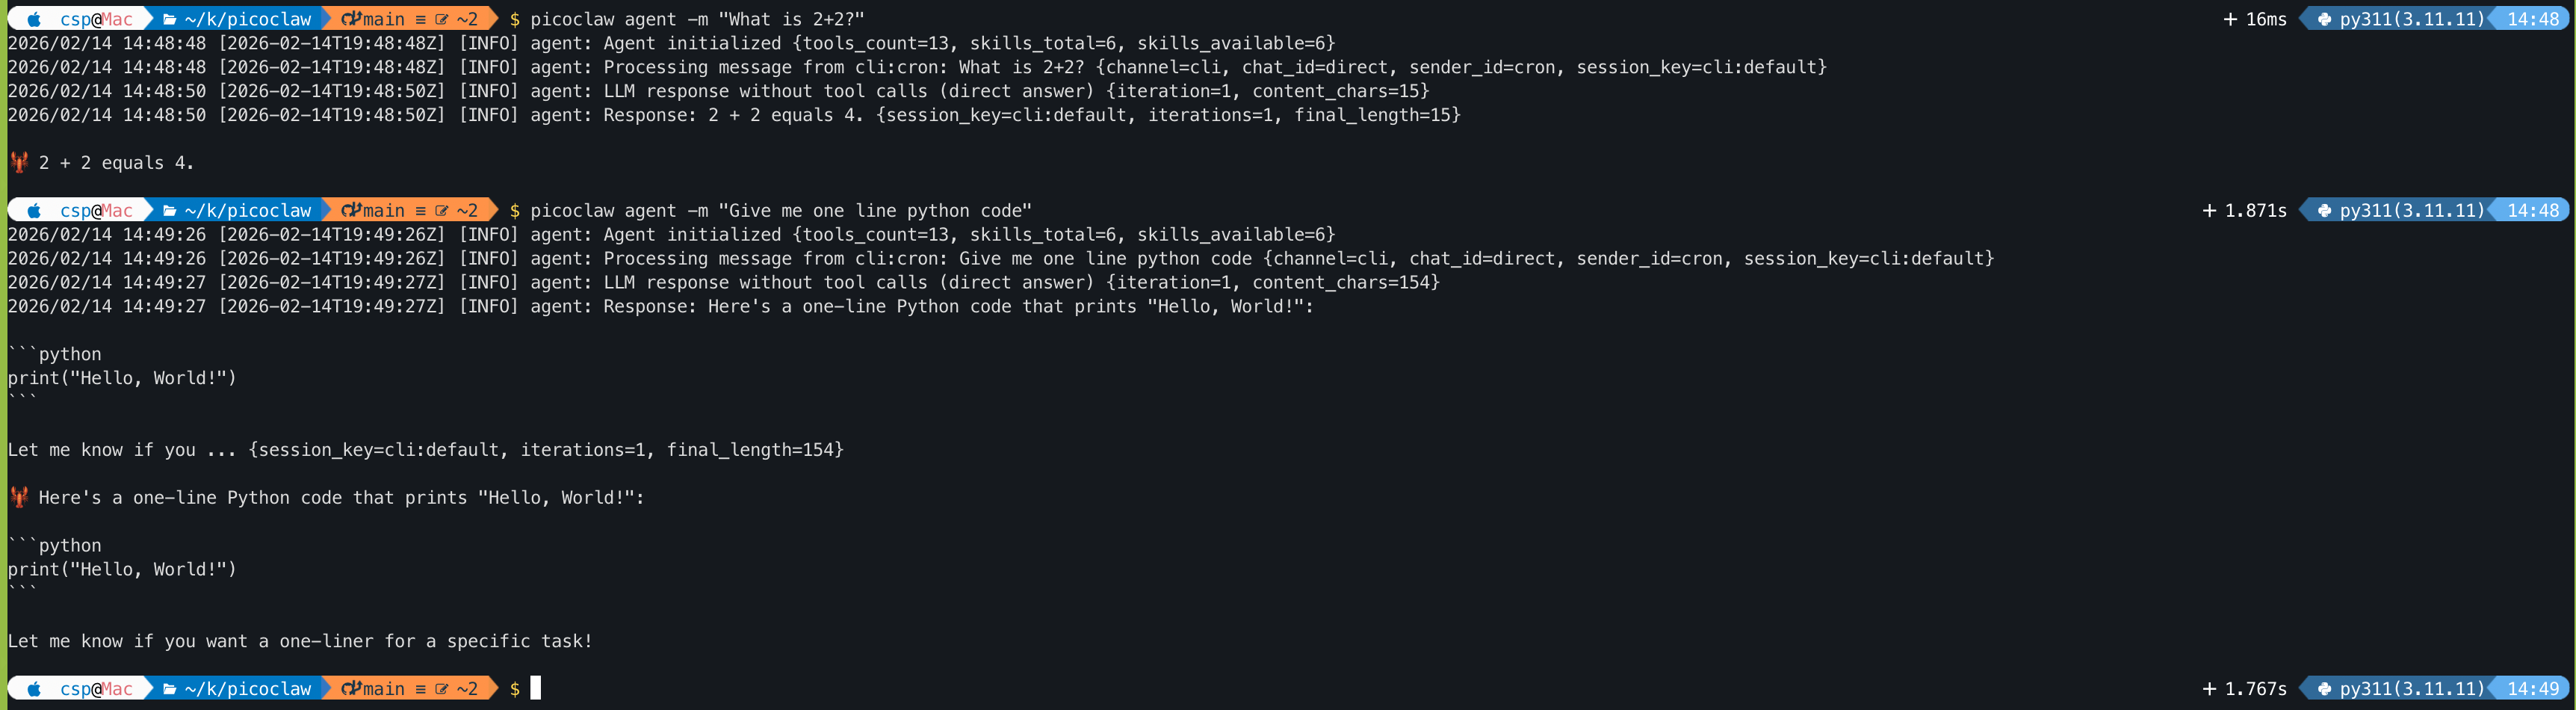Screen dimensions: 2576x710
Task: Click the command text picoclaw agent -m "What is 2+2?"
Action: [696, 19]
